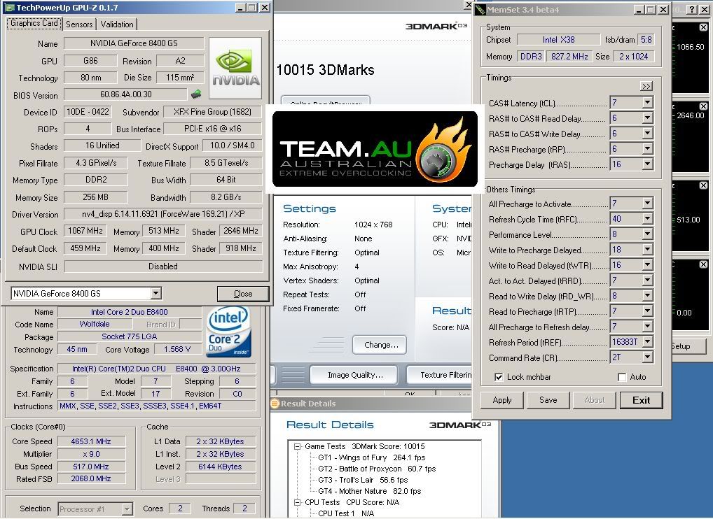Open the Precharge Delay (tRAS) dropdown
713x519 pixels.
click(x=648, y=165)
